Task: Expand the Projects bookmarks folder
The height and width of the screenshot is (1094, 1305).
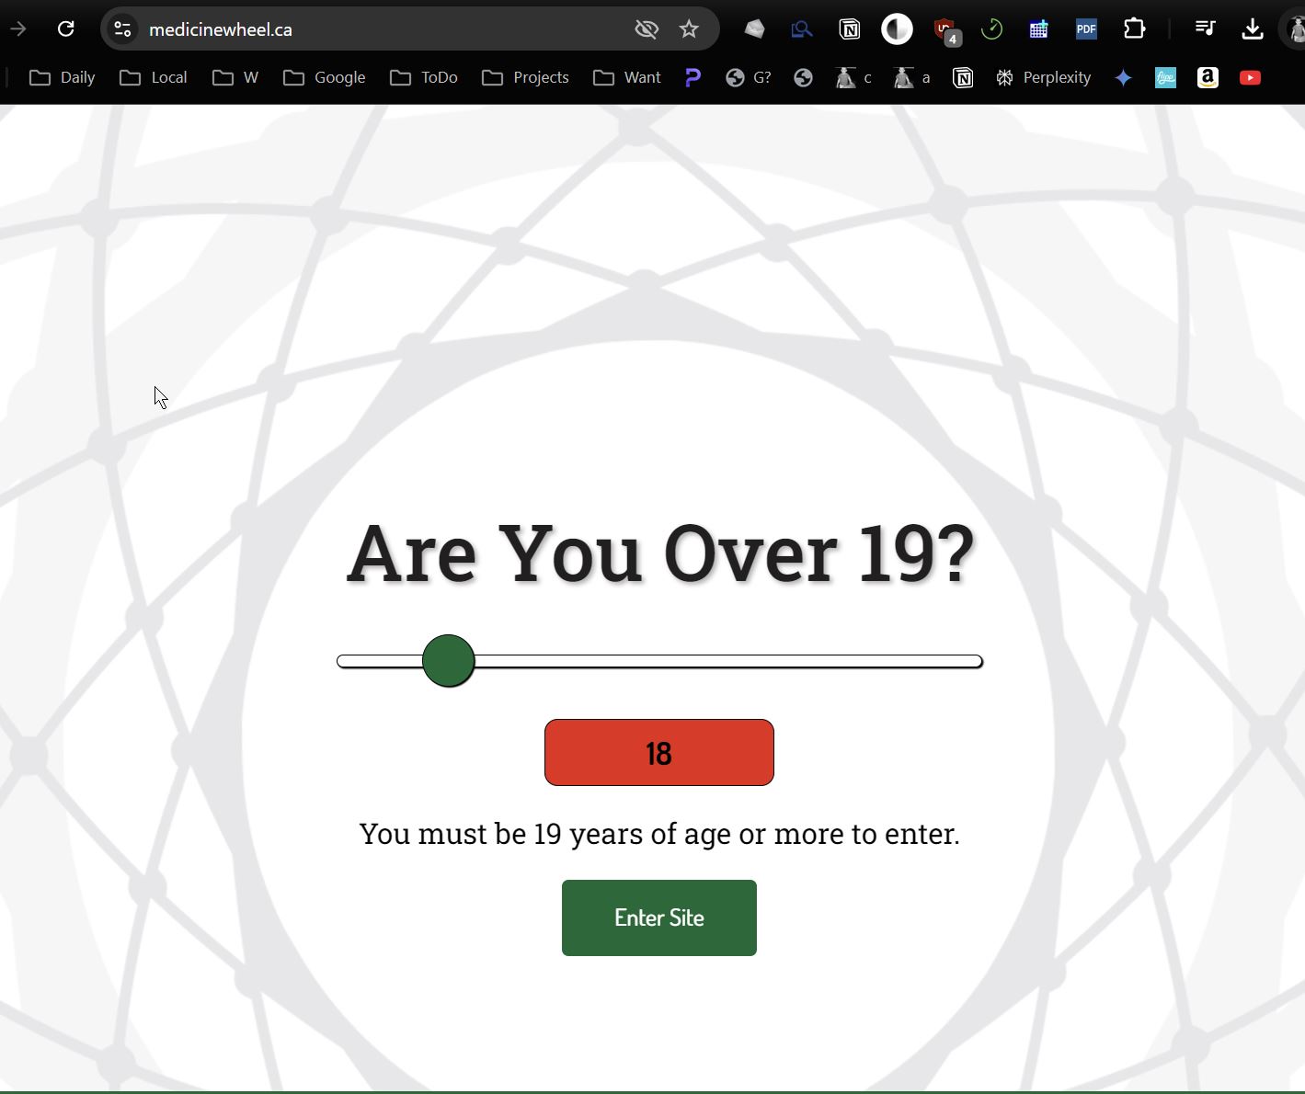Action: [525, 78]
